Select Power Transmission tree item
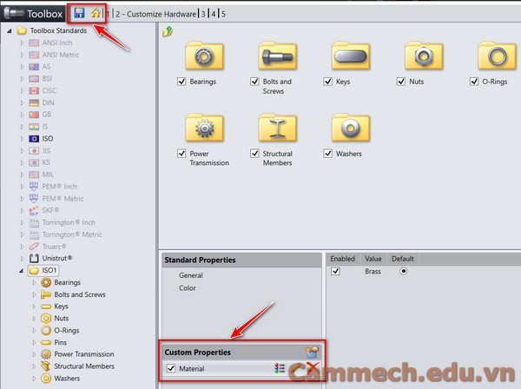521x389 pixels. pos(84,354)
